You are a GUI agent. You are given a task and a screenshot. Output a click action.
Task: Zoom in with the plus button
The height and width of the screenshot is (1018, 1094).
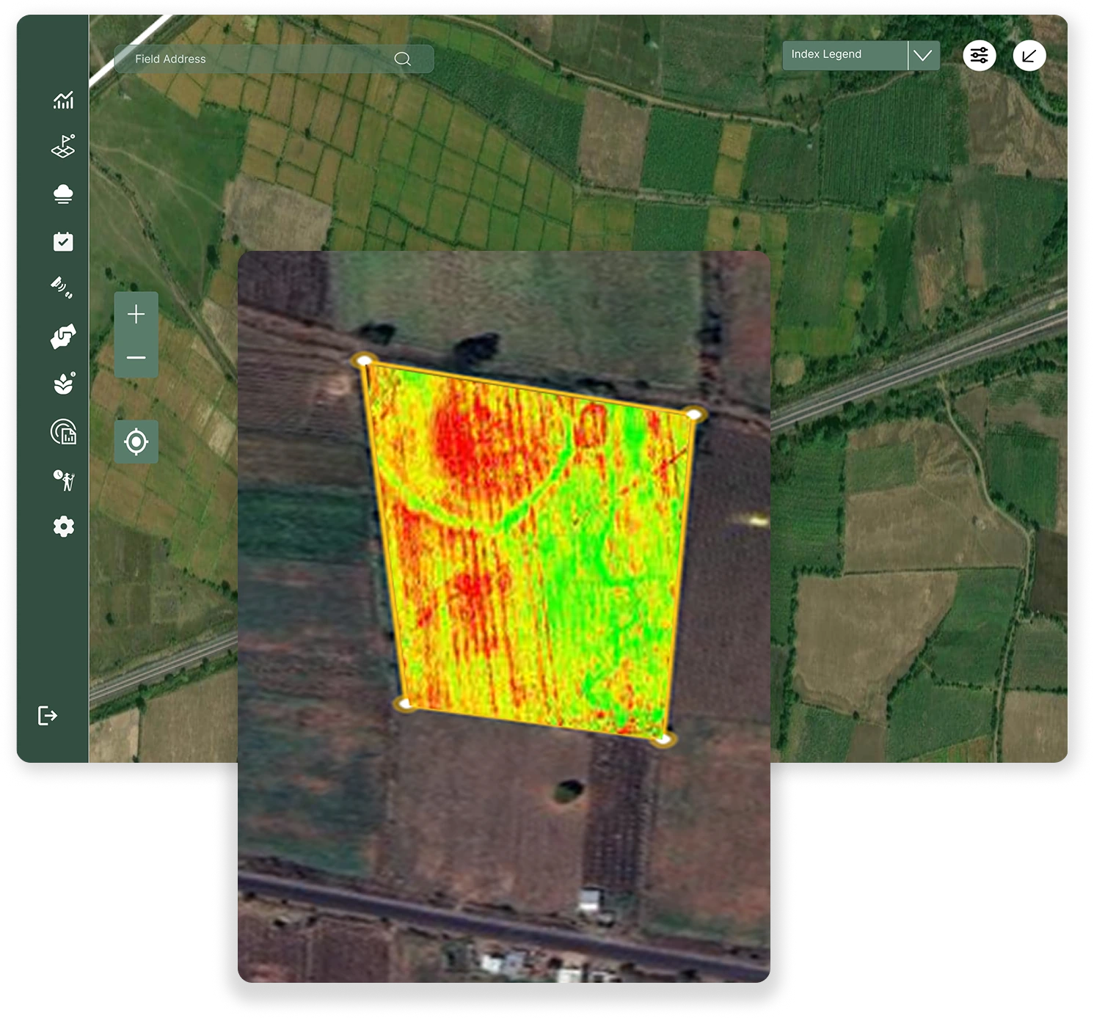[x=136, y=315]
